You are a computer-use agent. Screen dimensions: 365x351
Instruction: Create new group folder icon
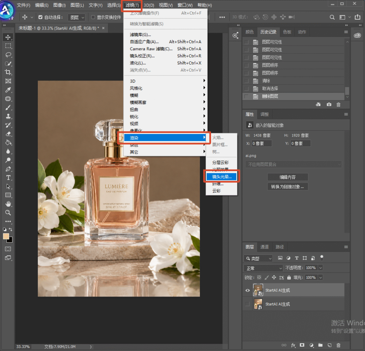[x=320, y=345]
